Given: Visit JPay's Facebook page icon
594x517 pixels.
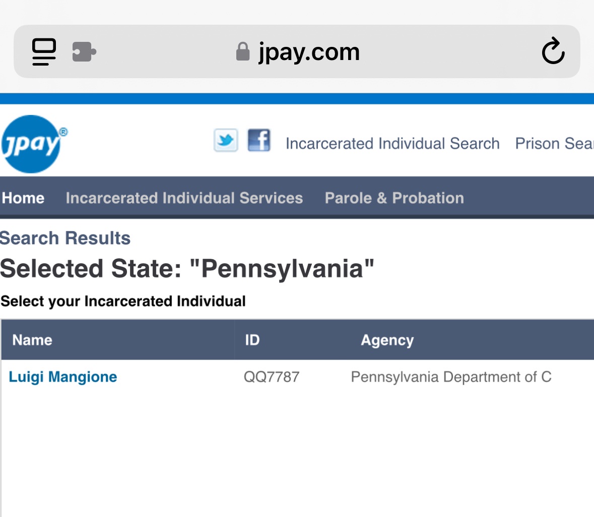Looking at the screenshot, I should point(259,140).
